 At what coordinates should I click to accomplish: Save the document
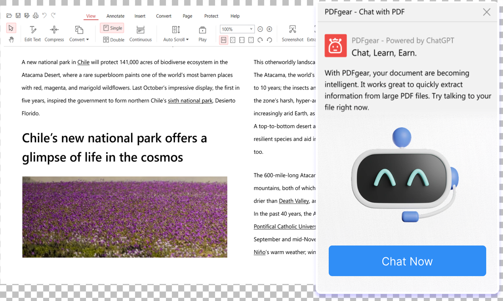pyautogui.click(x=18, y=15)
